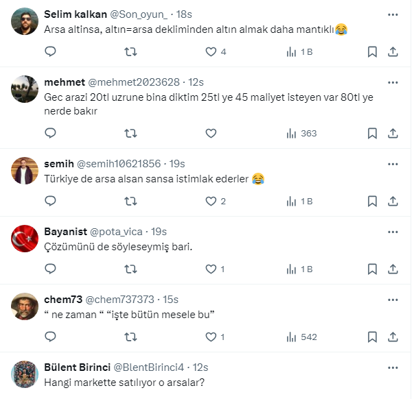Retweet Bayanist's tweet
Viewport: 414px width, 399px height.
(130, 269)
